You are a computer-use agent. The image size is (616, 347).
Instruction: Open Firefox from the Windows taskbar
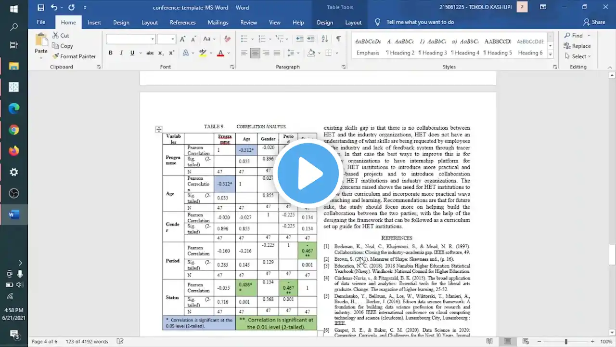coord(14,151)
